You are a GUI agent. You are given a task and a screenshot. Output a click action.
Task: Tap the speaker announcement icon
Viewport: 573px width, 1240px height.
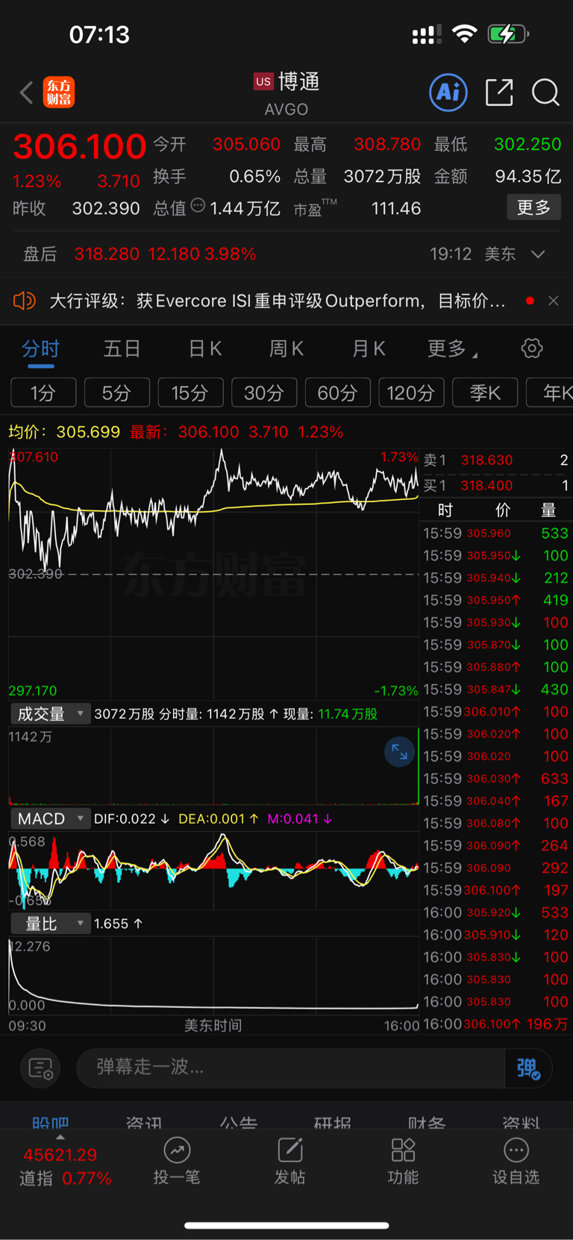tap(25, 301)
